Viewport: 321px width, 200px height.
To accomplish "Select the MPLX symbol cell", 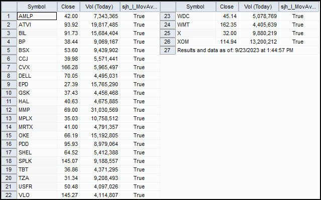I will (x=37, y=118).
